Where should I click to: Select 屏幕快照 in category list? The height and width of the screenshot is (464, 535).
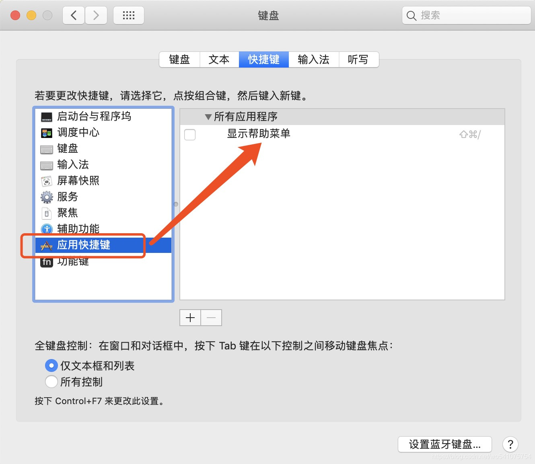click(103, 181)
